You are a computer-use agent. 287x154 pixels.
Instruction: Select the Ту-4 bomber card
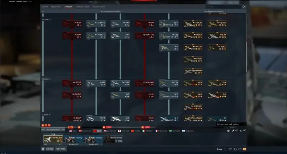point(169,119)
